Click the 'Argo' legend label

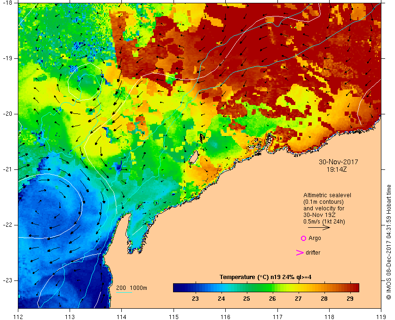(315, 238)
